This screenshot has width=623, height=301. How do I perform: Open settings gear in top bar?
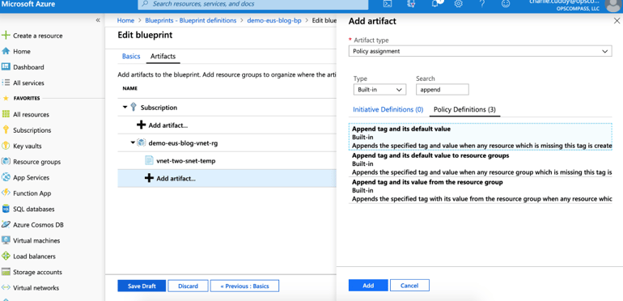point(458,4)
